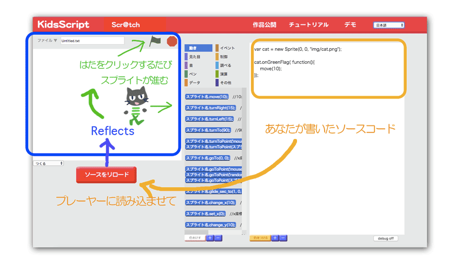Go to the KidsScript home logo

coord(63,25)
